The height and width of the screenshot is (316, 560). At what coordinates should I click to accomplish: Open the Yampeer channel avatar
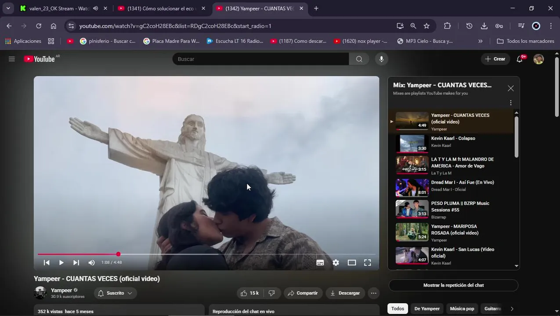click(x=40, y=293)
